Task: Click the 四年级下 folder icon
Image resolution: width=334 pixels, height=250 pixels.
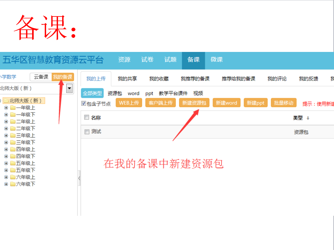Action: point(13,156)
